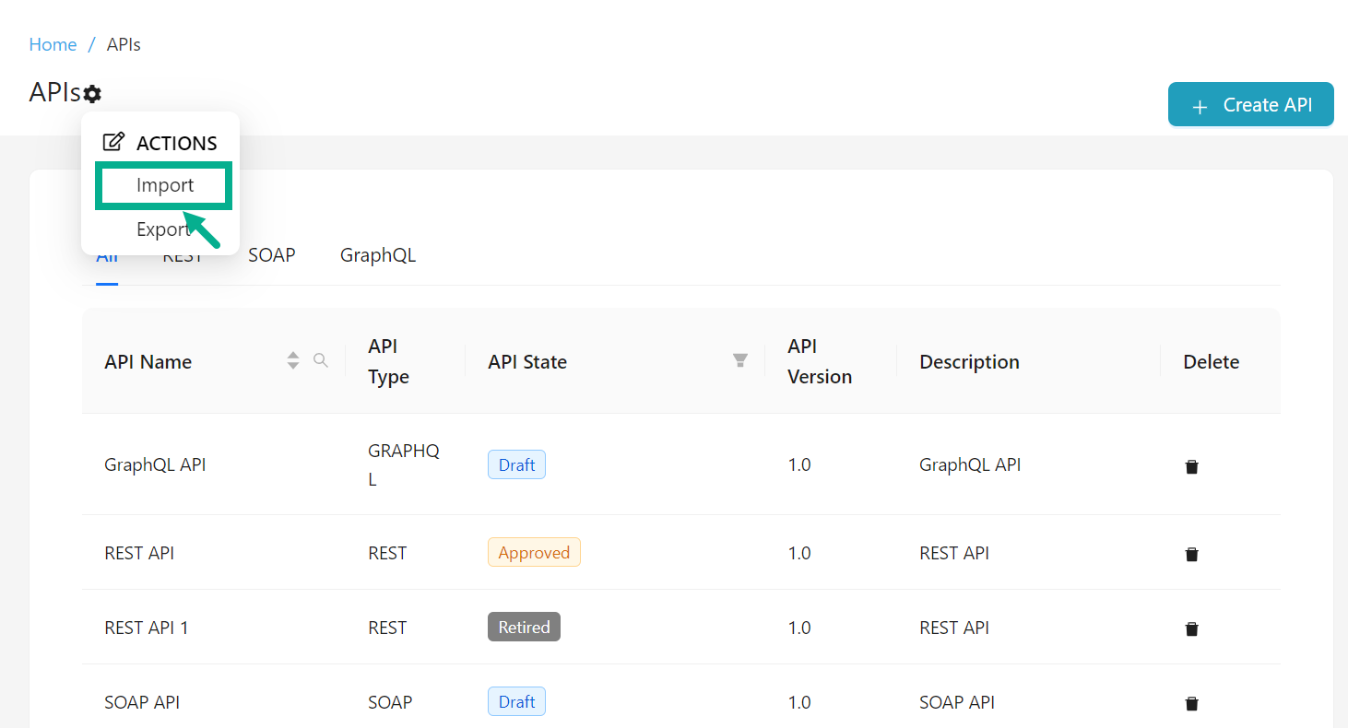Viewport: 1348px width, 728px height.
Task: Click the Approved status badge
Action: point(534,553)
